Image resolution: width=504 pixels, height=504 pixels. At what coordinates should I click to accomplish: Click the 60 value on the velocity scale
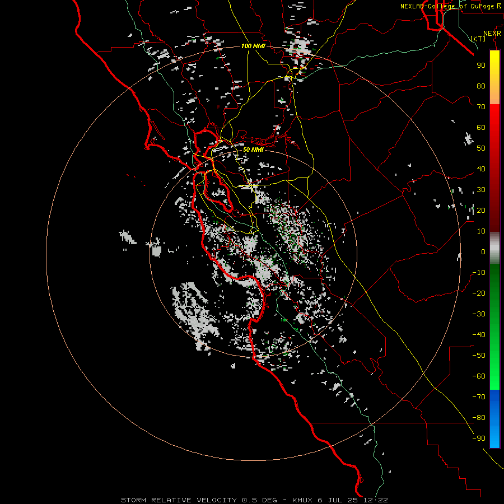point(481,128)
